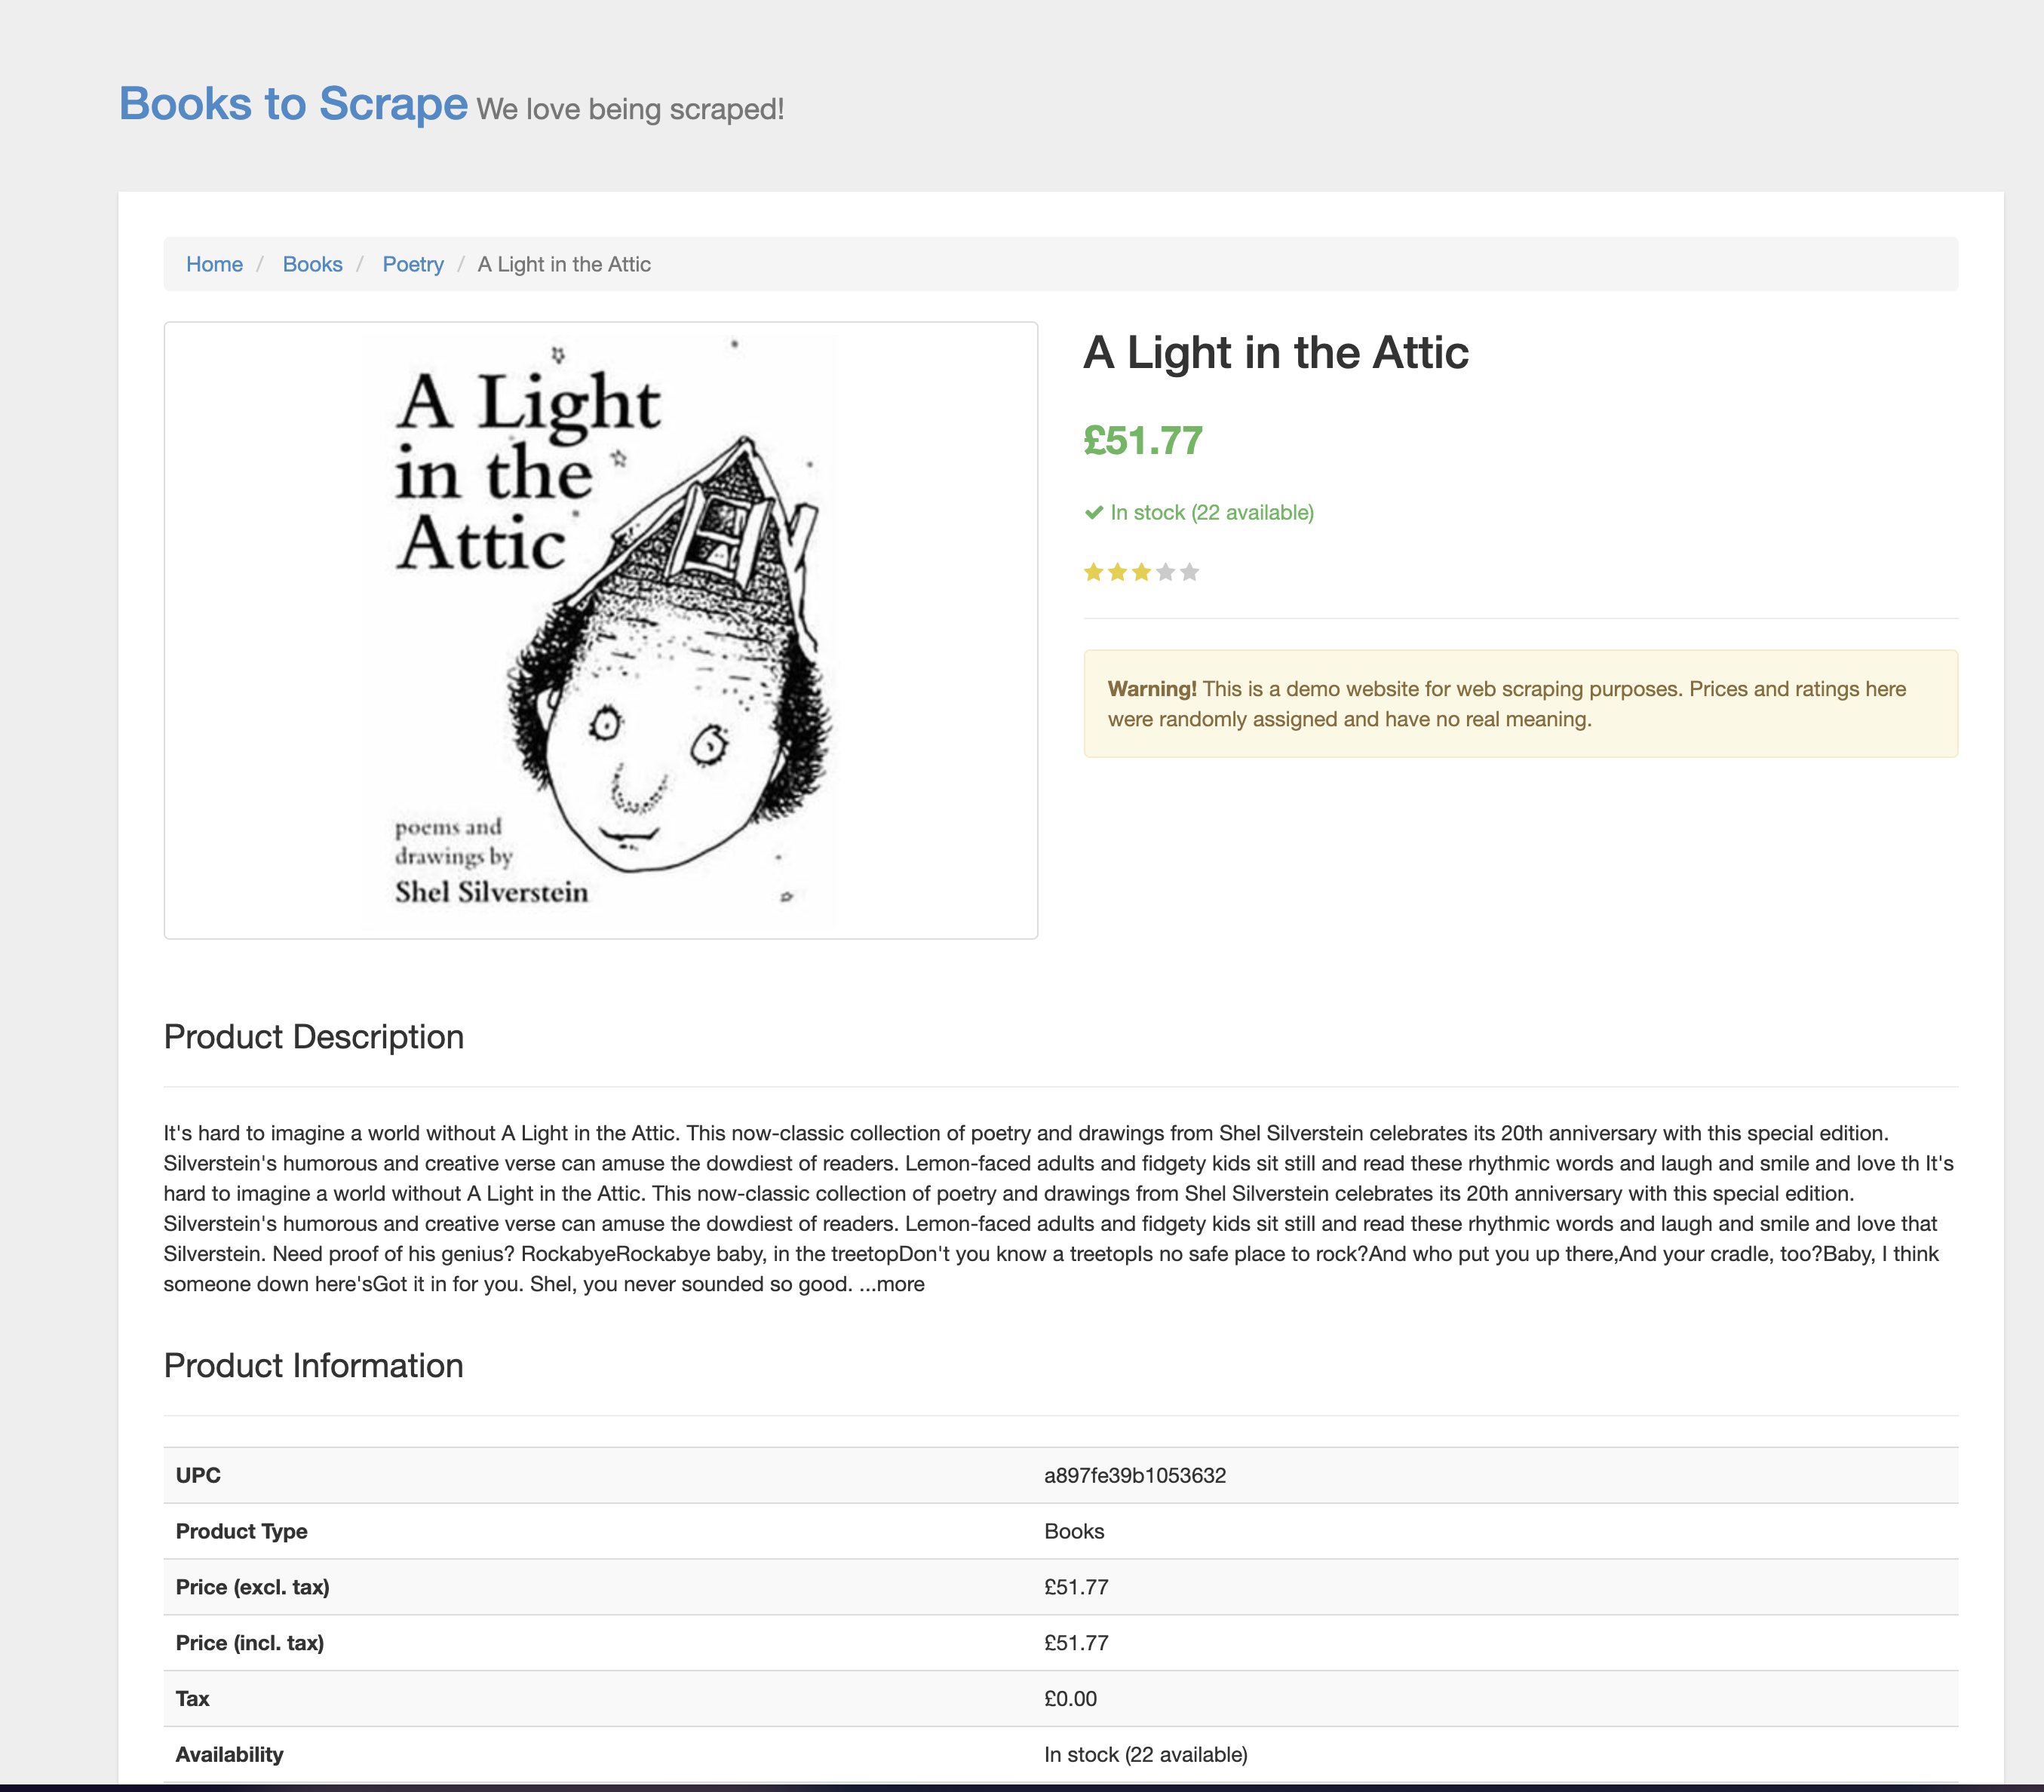This screenshot has height=1792, width=2044.
Task: Open the Poetry category breadcrumb
Action: 413,264
